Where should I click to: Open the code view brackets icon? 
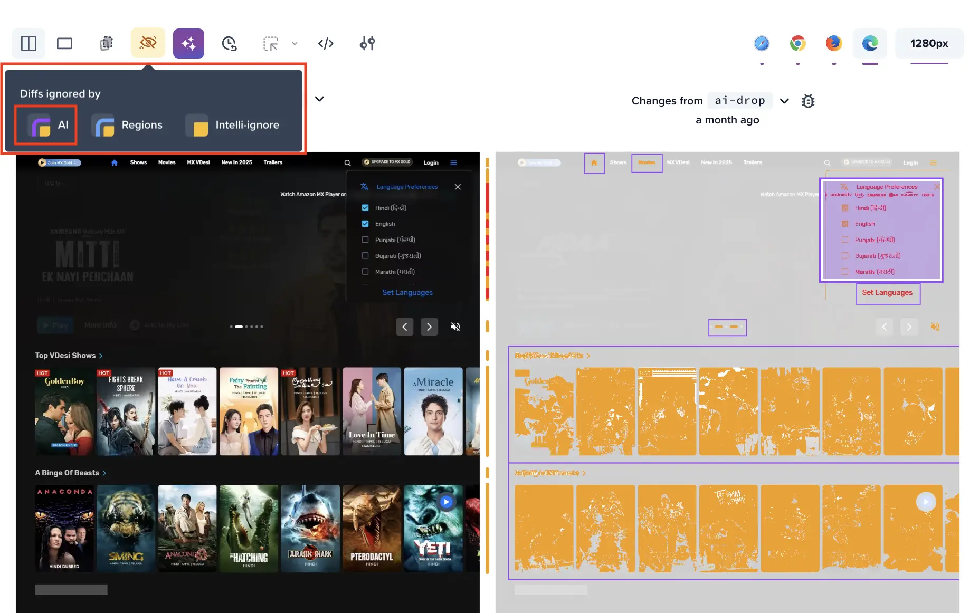pyautogui.click(x=326, y=43)
